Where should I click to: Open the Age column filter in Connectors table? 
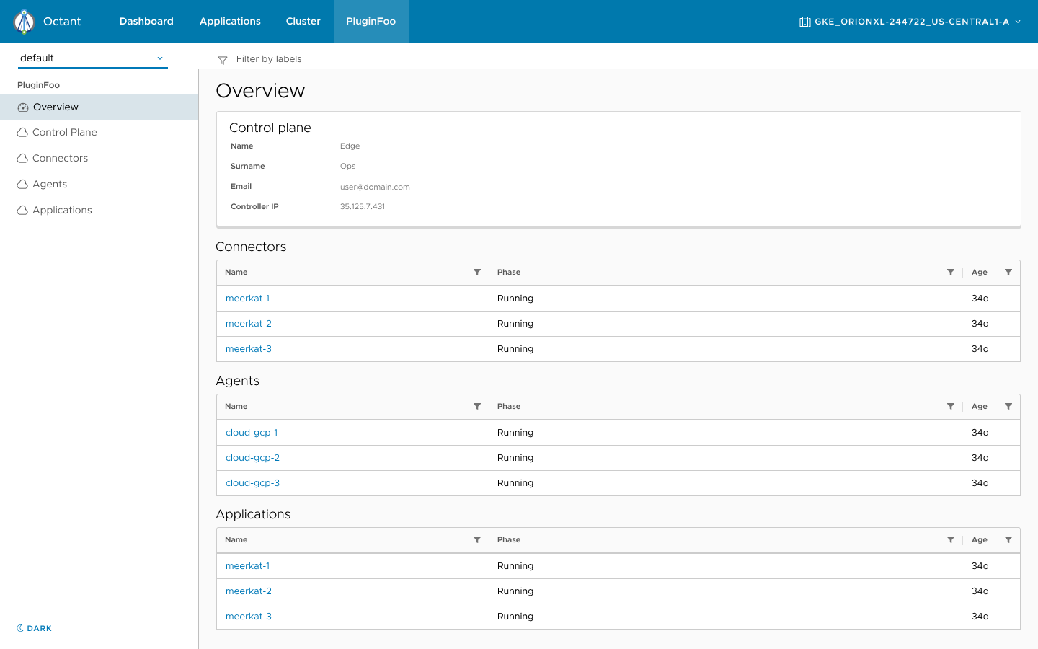pyautogui.click(x=1008, y=273)
